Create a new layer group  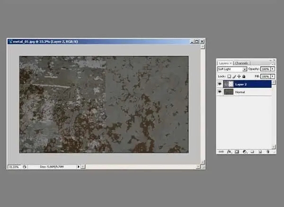pyautogui.click(x=252, y=152)
